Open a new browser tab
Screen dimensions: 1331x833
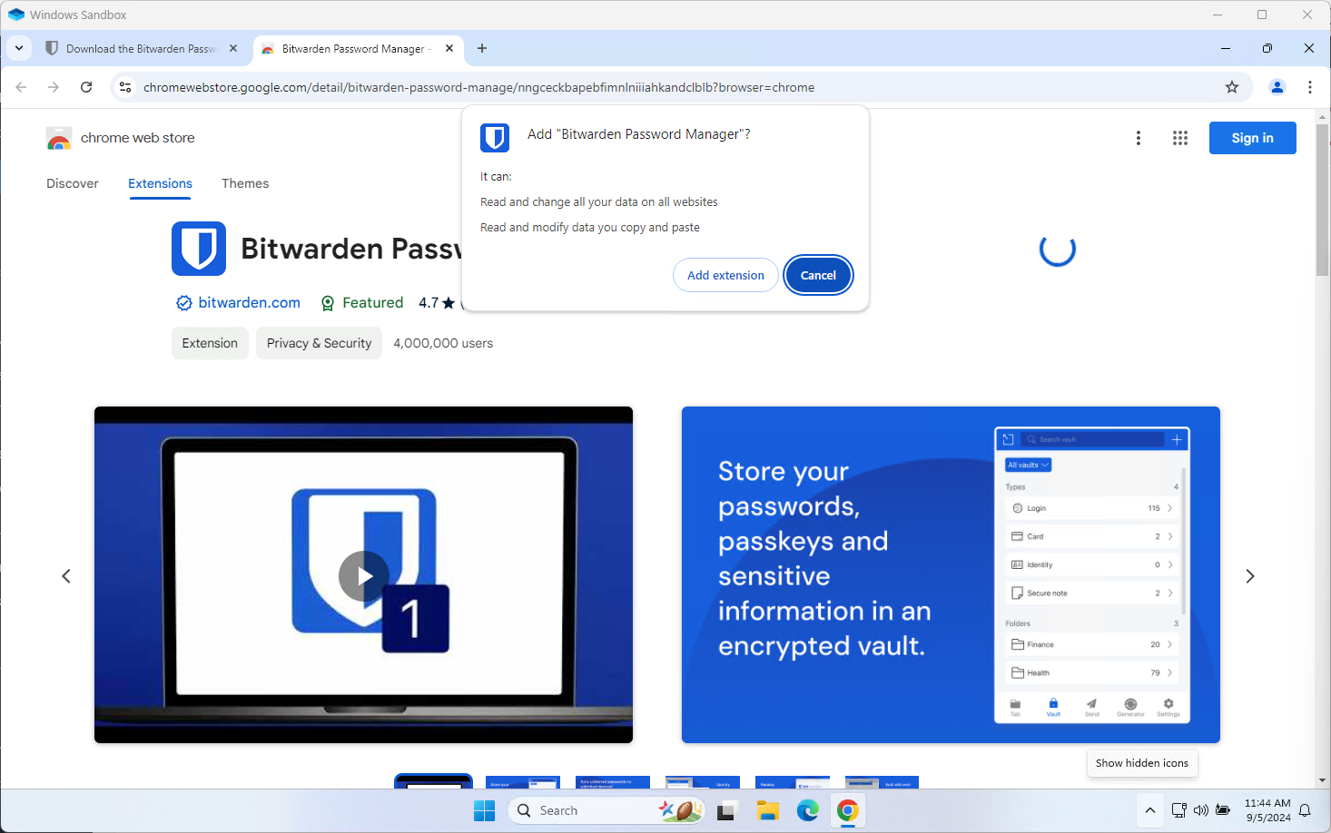click(482, 49)
